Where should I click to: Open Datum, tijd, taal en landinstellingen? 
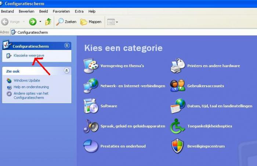tap(220, 106)
